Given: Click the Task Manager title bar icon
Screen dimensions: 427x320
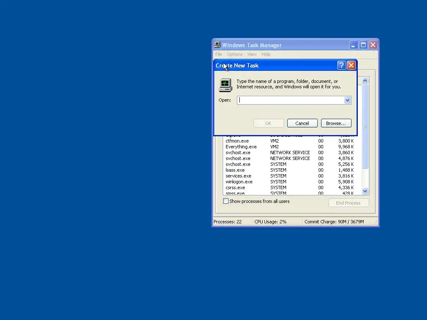Looking at the screenshot, I should 217,45.
